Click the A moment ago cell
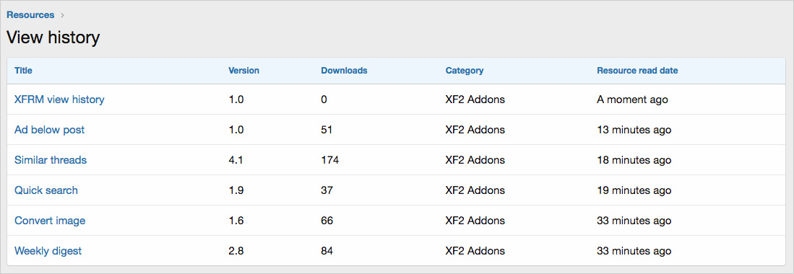The height and width of the screenshot is (274, 794). pos(632,100)
